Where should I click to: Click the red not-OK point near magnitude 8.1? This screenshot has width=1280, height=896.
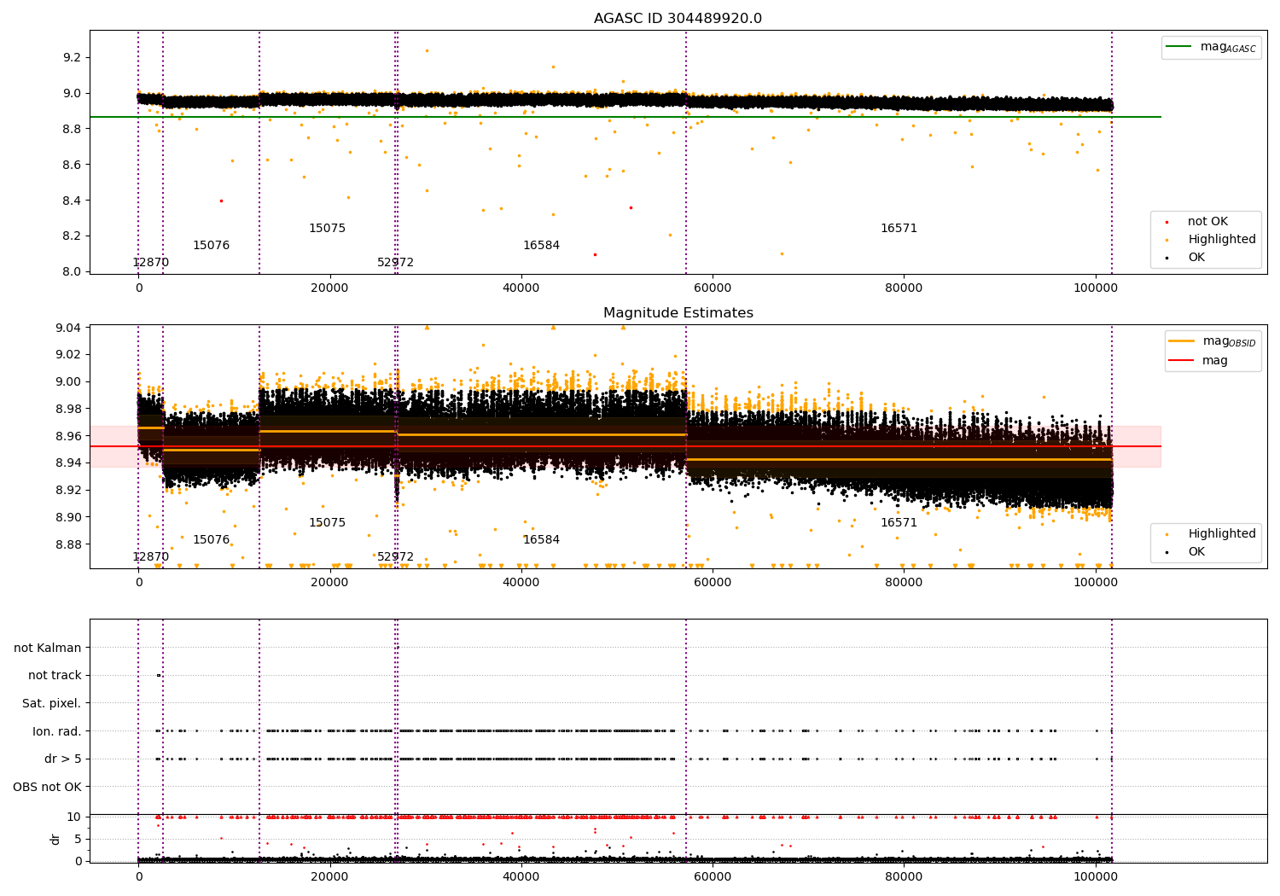[595, 254]
